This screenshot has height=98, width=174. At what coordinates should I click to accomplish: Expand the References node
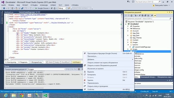128,29
